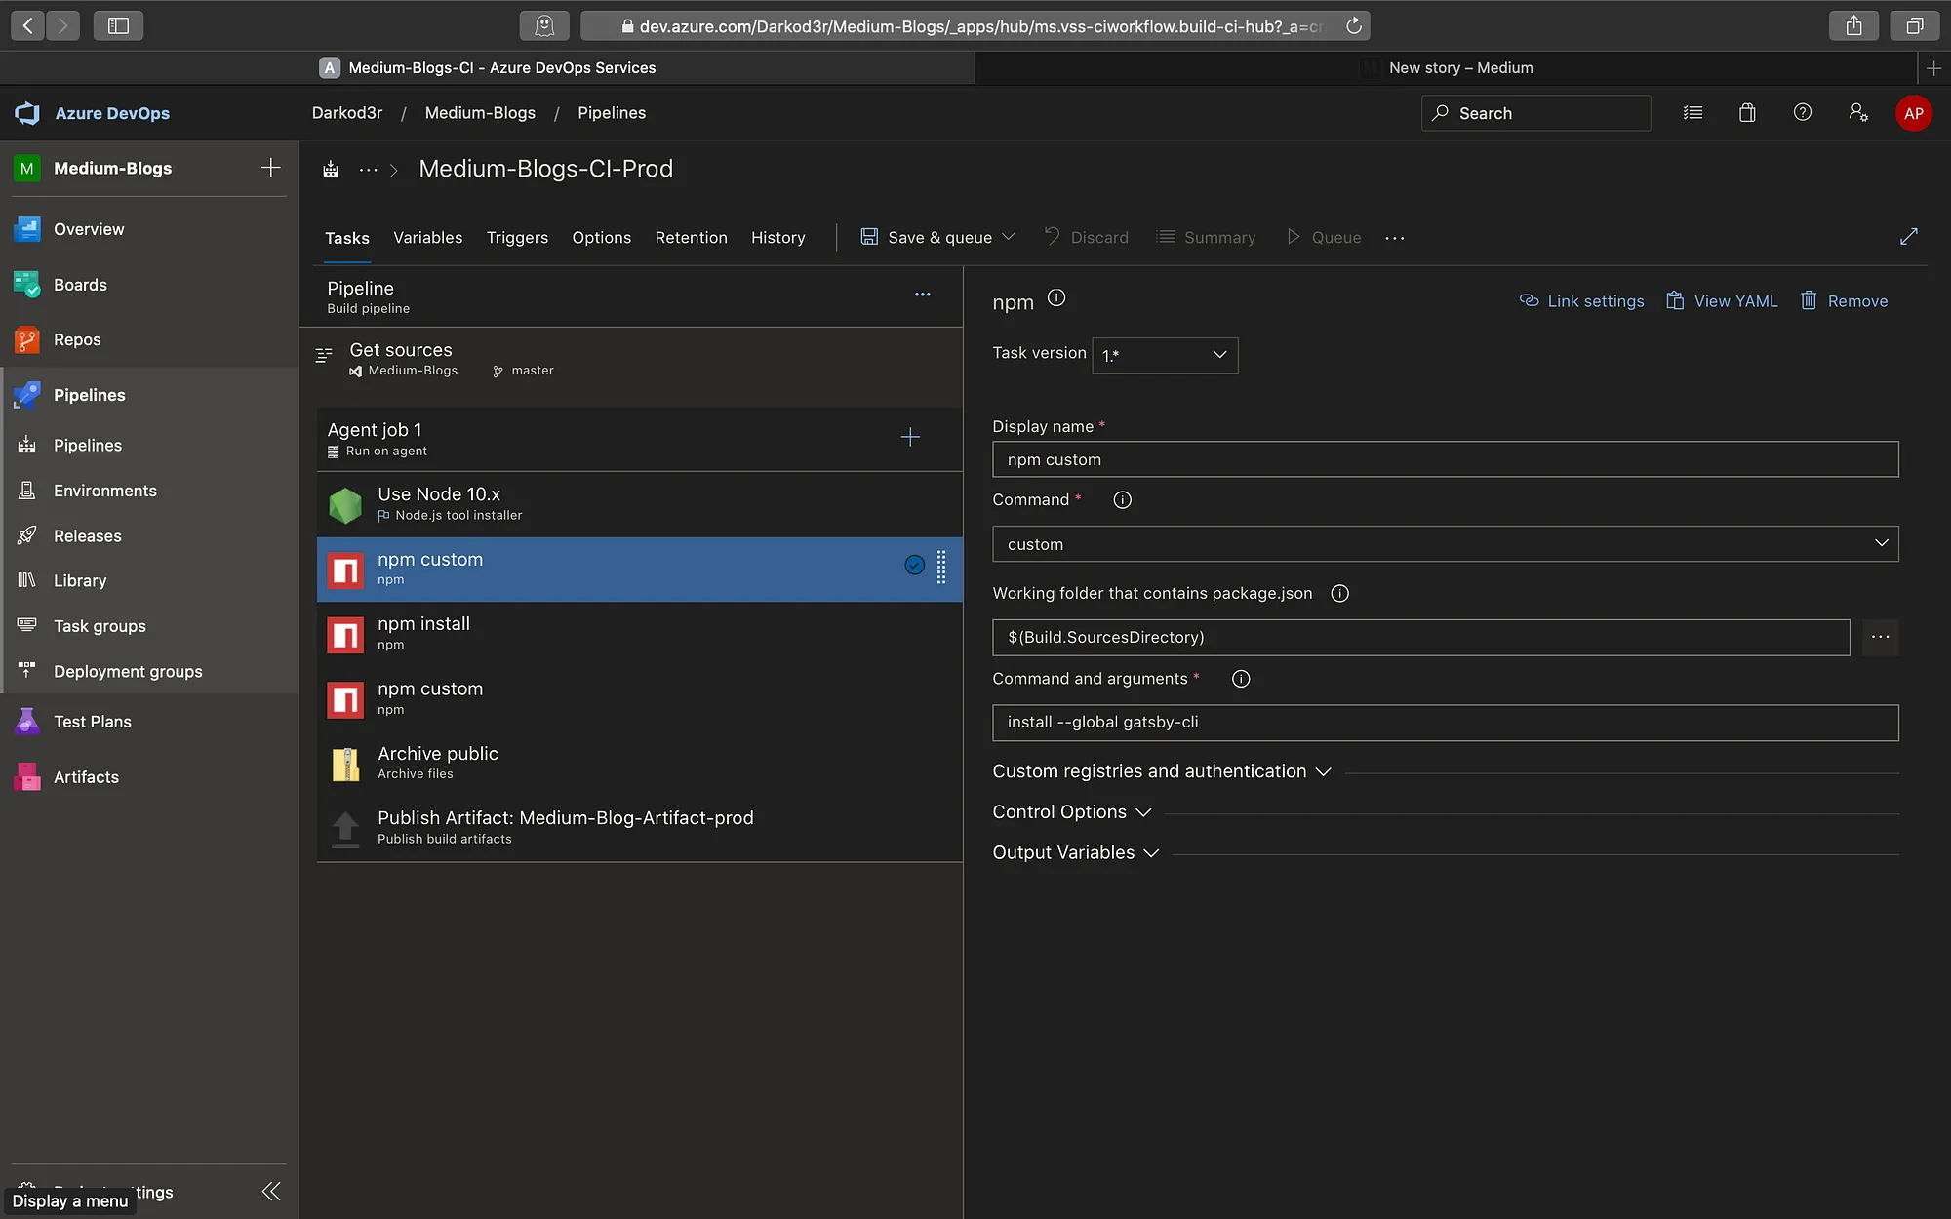
Task: Click View YAML
Action: pyautogui.click(x=1722, y=301)
